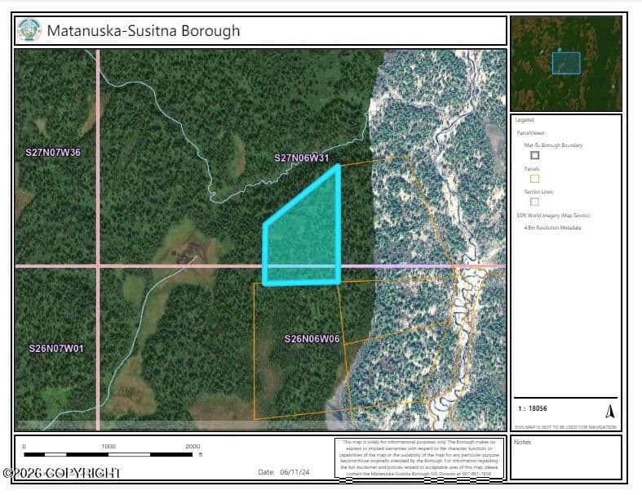Image resolution: width=642 pixels, height=495 pixels.
Task: Click the 1 : 18056 scale text
Action: tap(532, 408)
